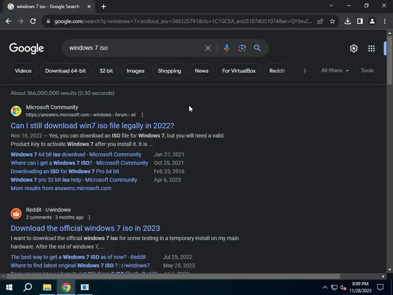Click the horizontal scrollbar thumb
393x295 pixels.
coord(173,277)
